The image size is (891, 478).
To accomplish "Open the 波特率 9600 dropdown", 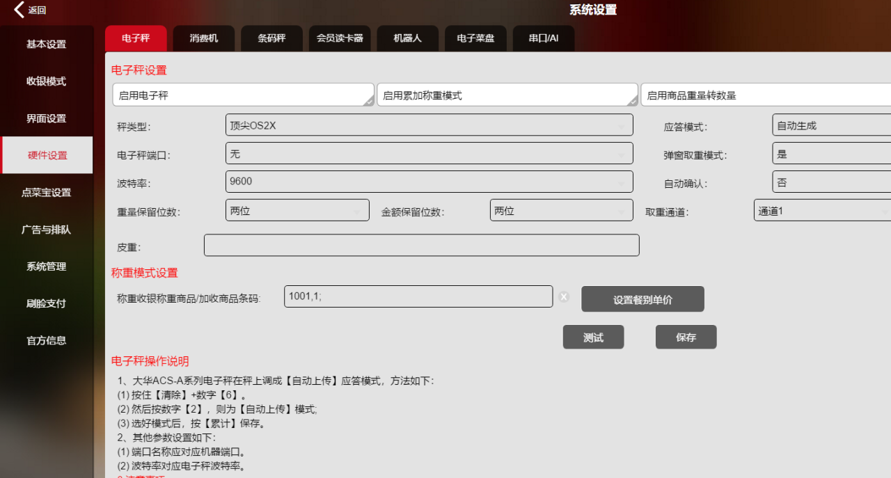I will [429, 182].
